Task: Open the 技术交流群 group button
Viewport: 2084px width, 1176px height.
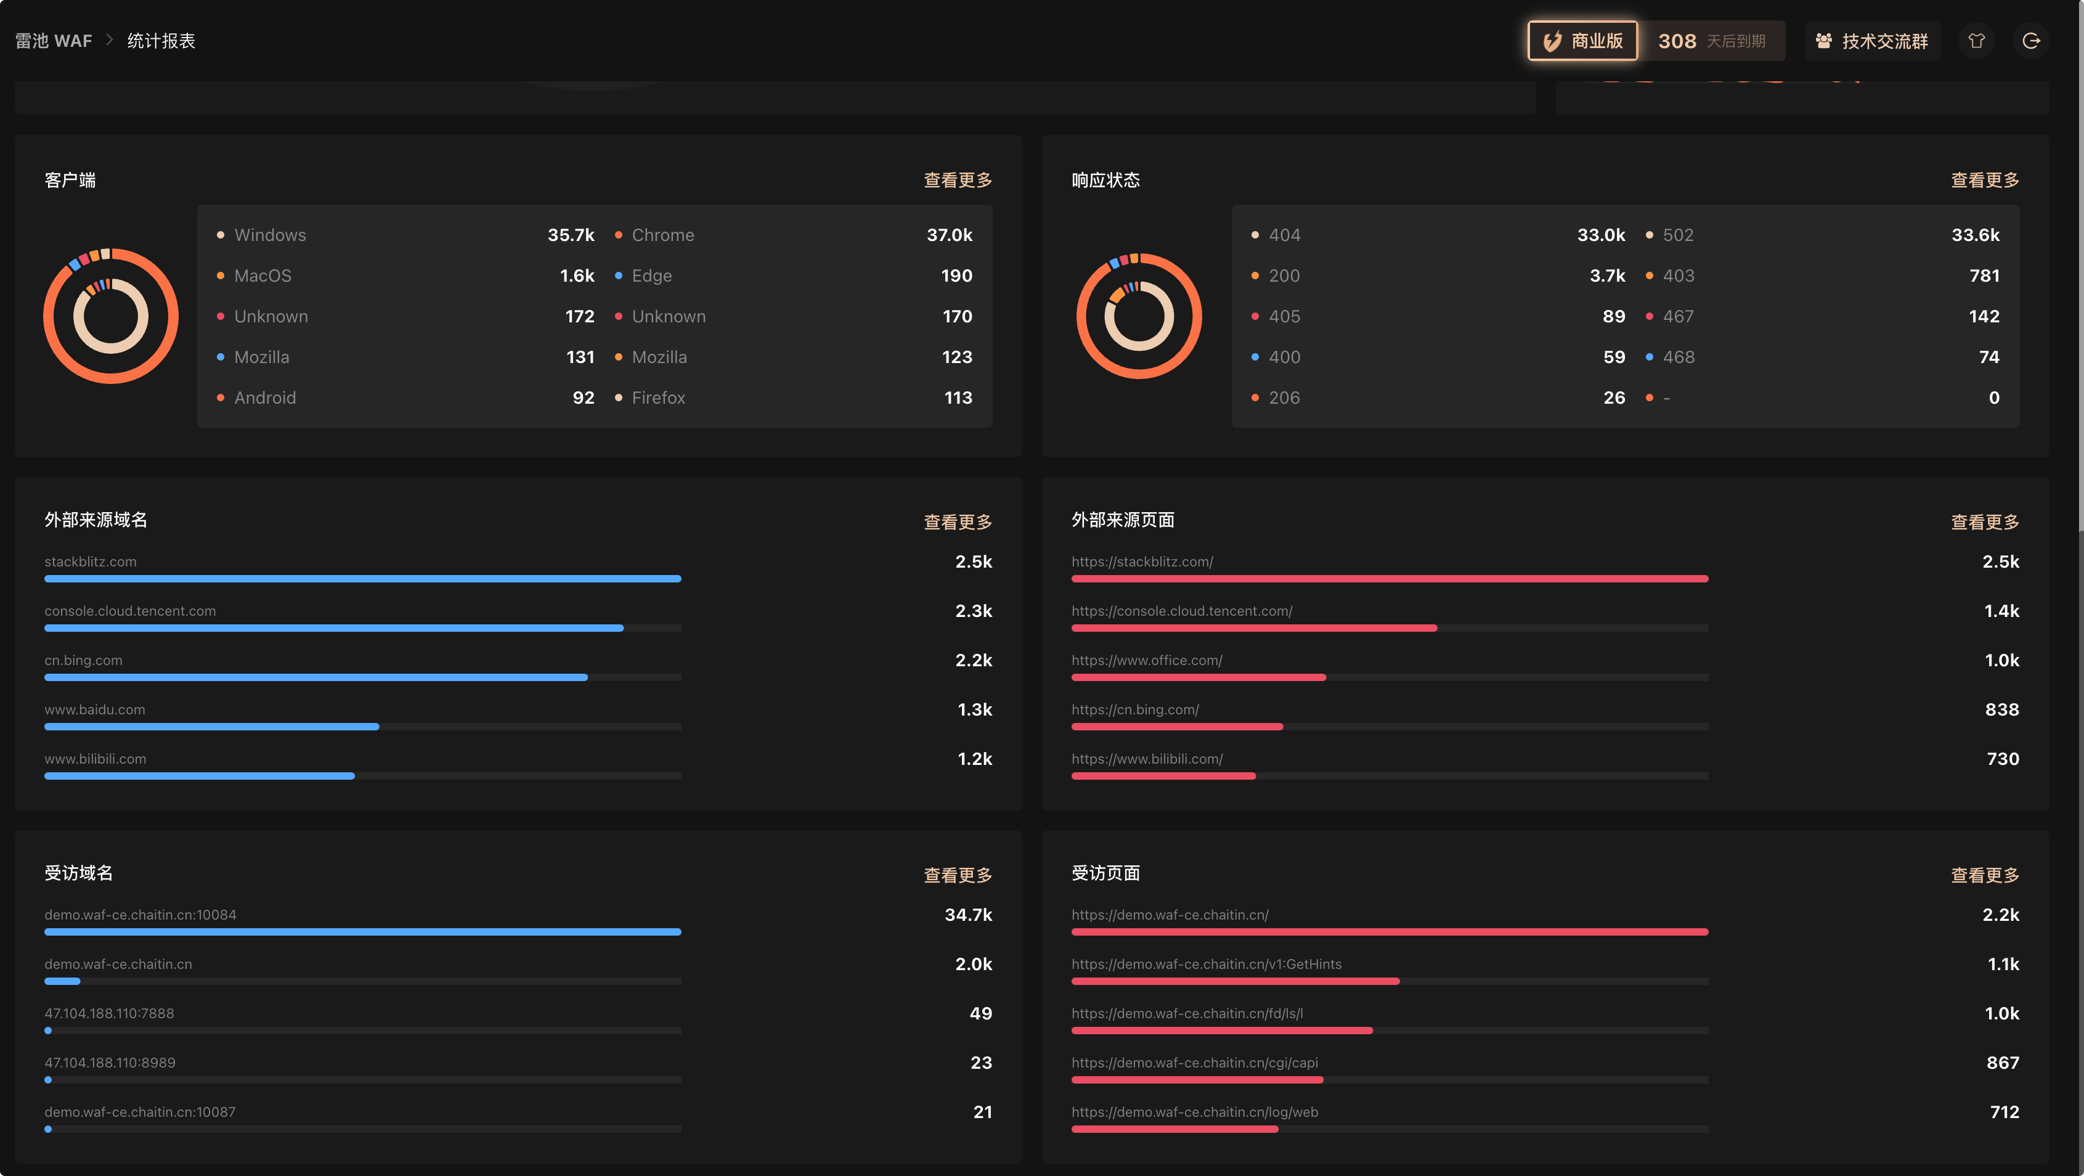Action: click(x=1872, y=41)
